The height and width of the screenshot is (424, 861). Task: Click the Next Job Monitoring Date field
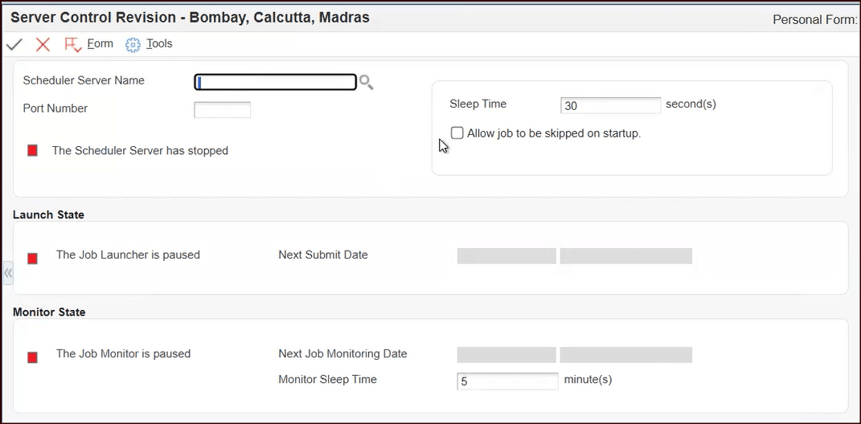pos(506,355)
